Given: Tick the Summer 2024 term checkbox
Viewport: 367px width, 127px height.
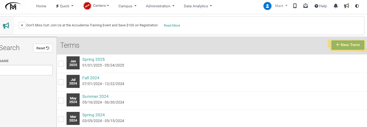Looking at the screenshot, I should tap(61, 101).
